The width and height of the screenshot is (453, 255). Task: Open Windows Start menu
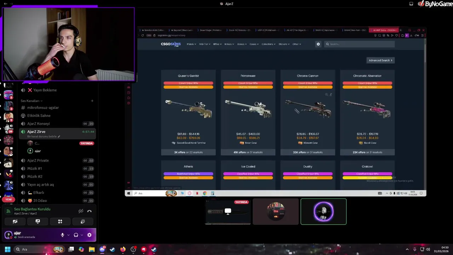(7, 249)
